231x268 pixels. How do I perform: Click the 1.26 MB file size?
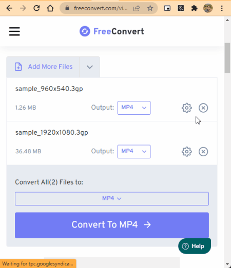[x=26, y=108]
